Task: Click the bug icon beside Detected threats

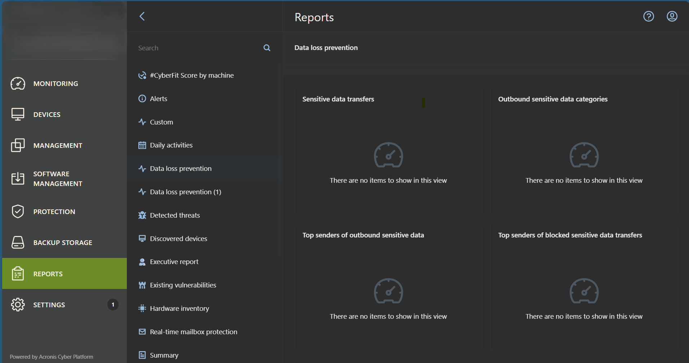Action: pos(142,215)
